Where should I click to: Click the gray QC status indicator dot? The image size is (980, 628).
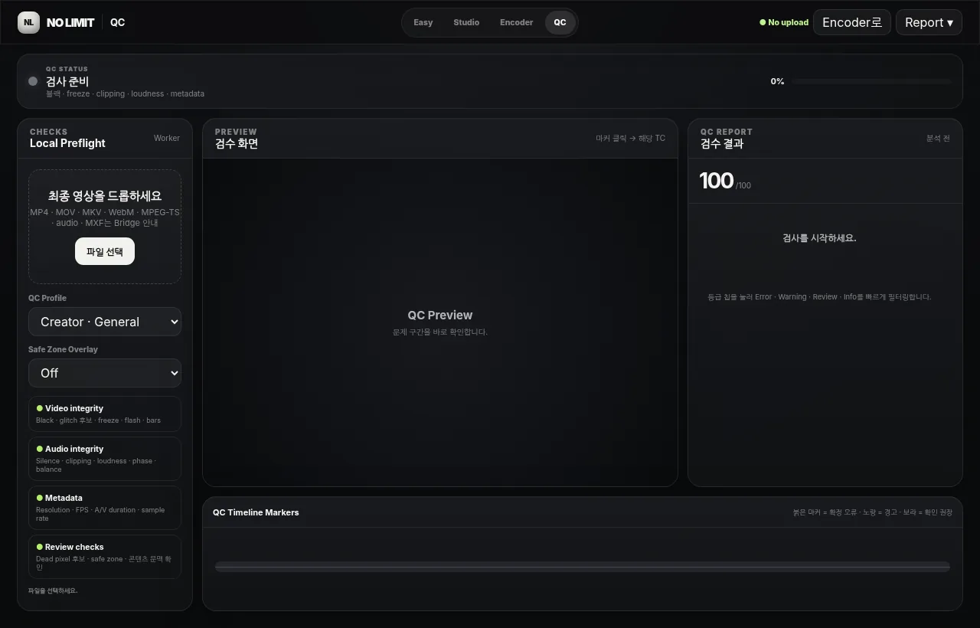pyautogui.click(x=33, y=81)
